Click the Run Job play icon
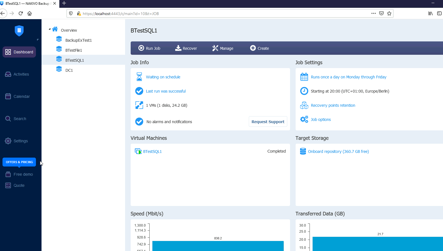This screenshot has height=251, width=443. tap(141, 48)
